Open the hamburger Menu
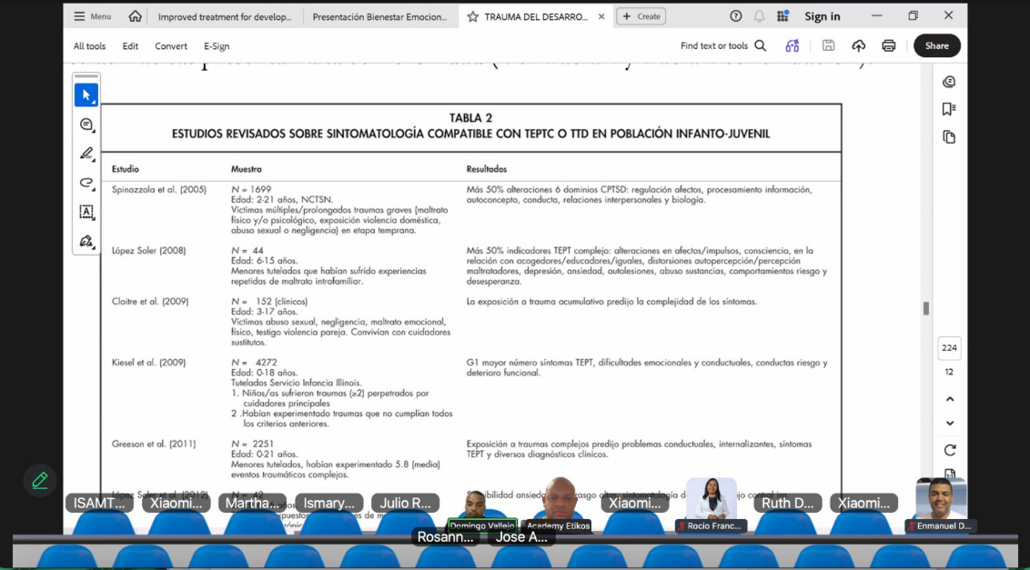Screen dimensions: 1030x570 [x=92, y=16]
